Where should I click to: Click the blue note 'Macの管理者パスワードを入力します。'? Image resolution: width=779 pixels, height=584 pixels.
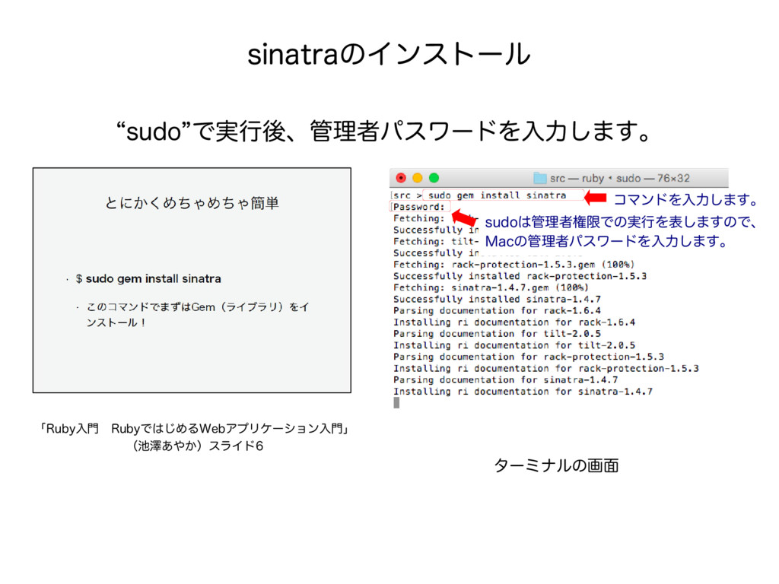coord(606,241)
